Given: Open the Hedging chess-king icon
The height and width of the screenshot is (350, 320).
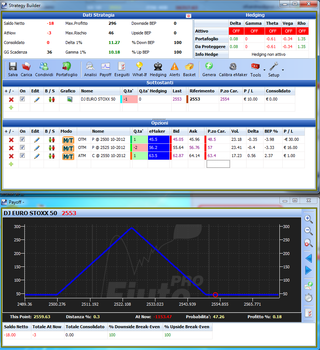Looking at the screenshot, I should [158, 69].
